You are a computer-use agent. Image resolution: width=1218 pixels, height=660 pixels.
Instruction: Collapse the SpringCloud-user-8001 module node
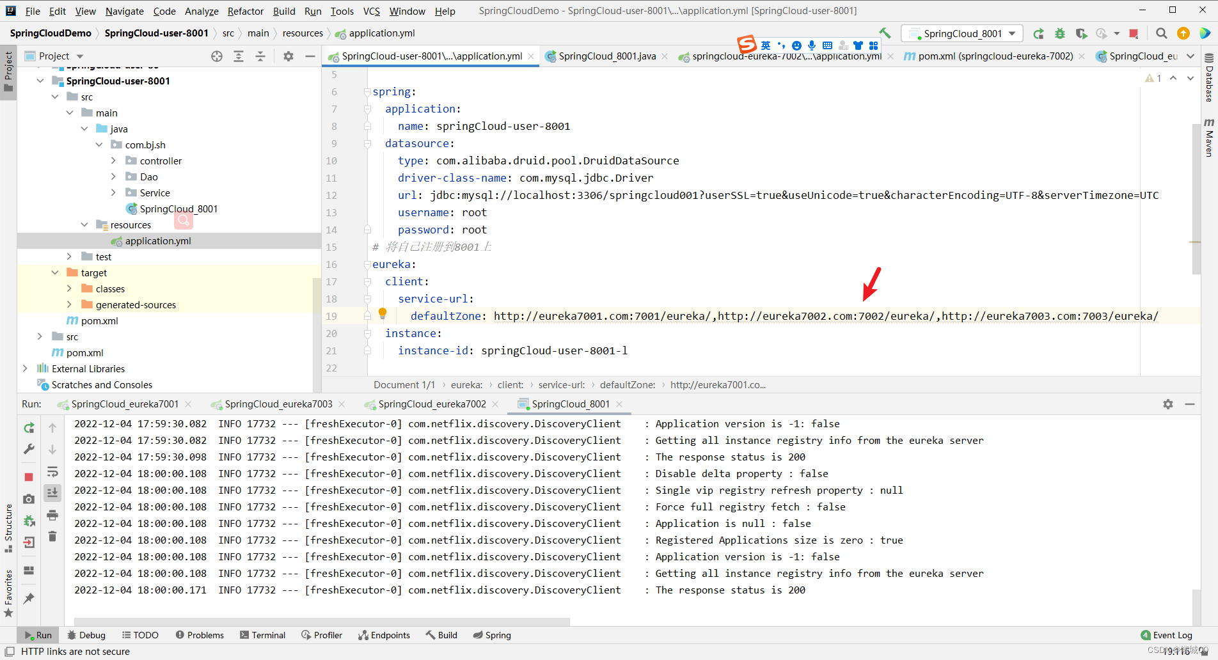pyautogui.click(x=40, y=81)
